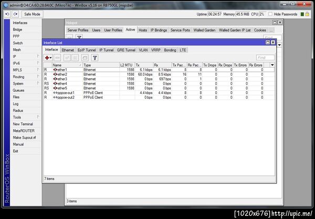Click the Undo arrow icon
Screen dimensions: 315x219
tap(7, 14)
